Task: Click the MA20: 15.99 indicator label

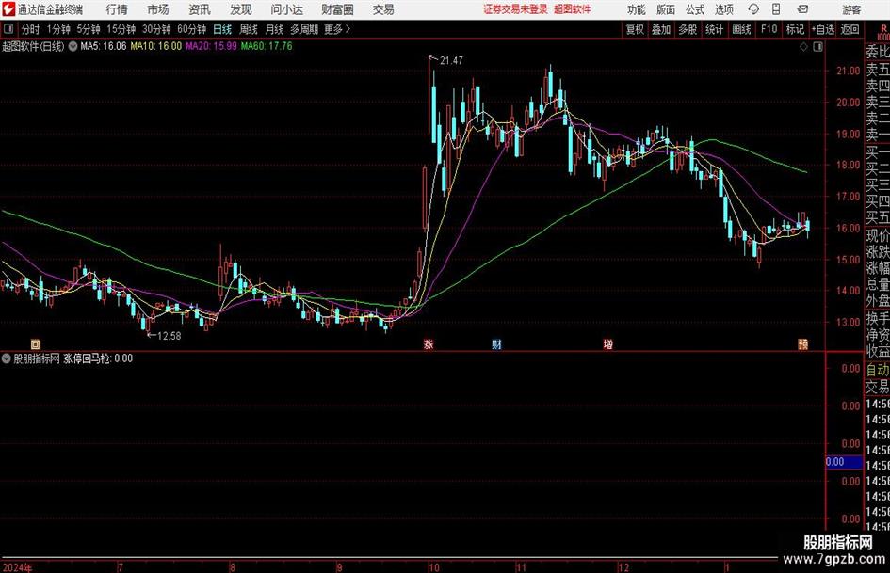Action: pos(211,46)
